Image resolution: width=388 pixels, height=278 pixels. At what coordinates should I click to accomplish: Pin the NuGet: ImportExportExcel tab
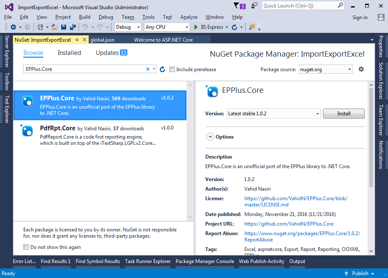pos(77,40)
